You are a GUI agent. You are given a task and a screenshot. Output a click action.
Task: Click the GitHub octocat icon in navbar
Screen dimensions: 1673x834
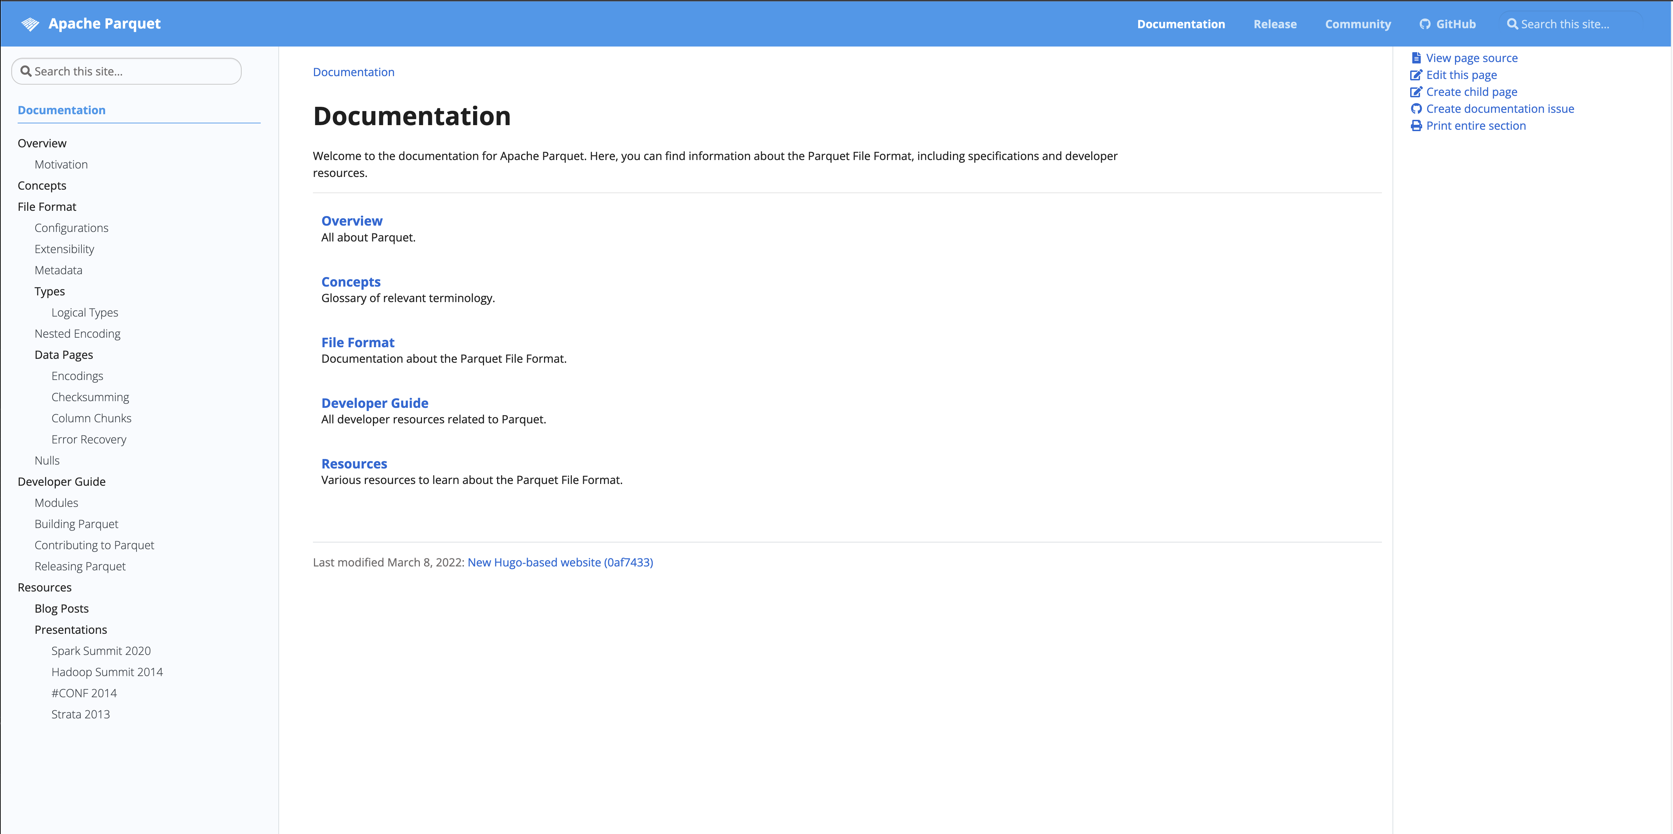click(x=1425, y=24)
